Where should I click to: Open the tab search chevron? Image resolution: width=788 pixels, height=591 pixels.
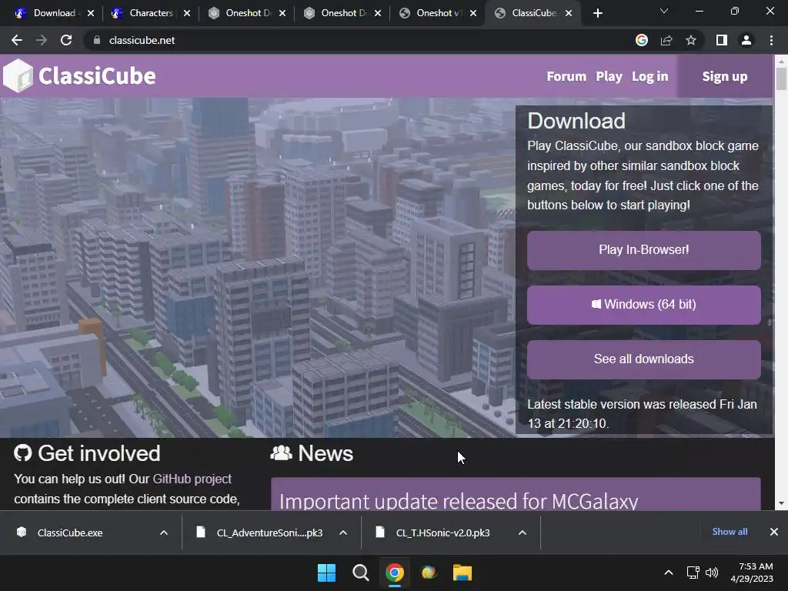[664, 11]
